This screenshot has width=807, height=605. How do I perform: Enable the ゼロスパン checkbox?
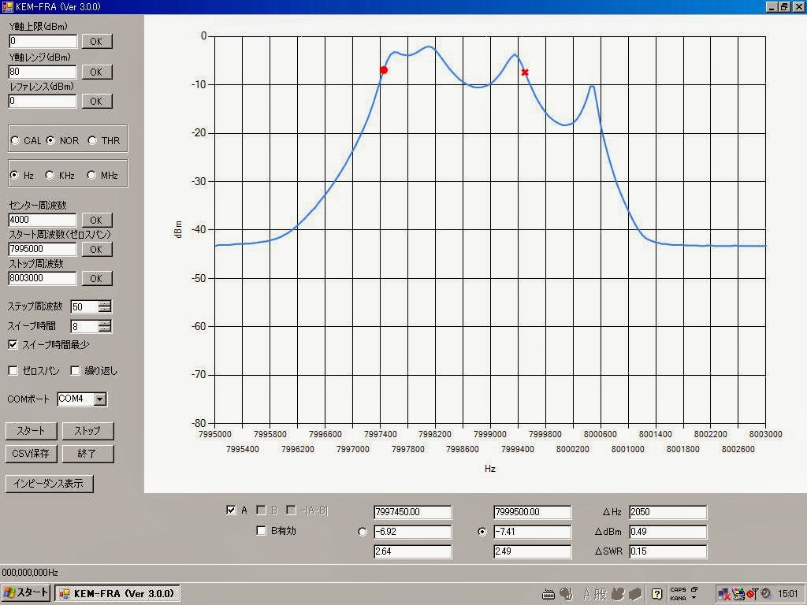[x=13, y=370]
